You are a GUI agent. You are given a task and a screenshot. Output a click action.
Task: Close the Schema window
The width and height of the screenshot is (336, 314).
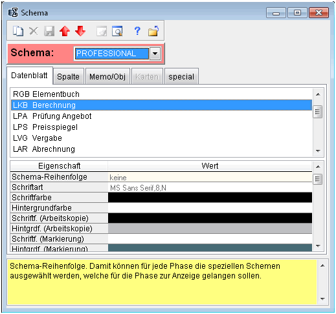tap(319, 13)
